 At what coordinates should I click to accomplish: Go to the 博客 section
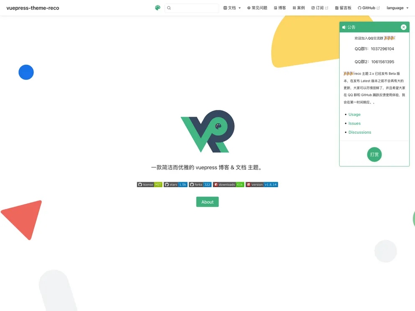[x=279, y=8]
